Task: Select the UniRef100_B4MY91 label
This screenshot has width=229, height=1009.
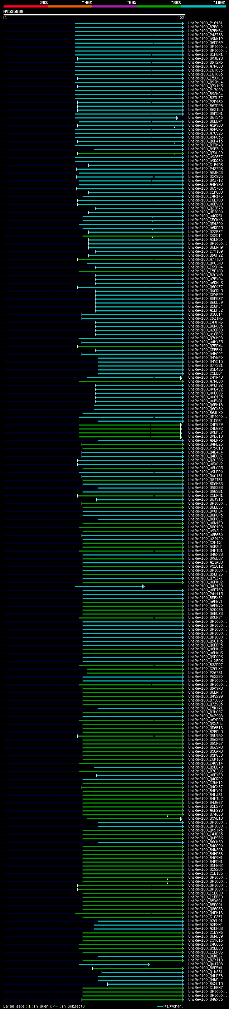Action: click(x=205, y=790)
